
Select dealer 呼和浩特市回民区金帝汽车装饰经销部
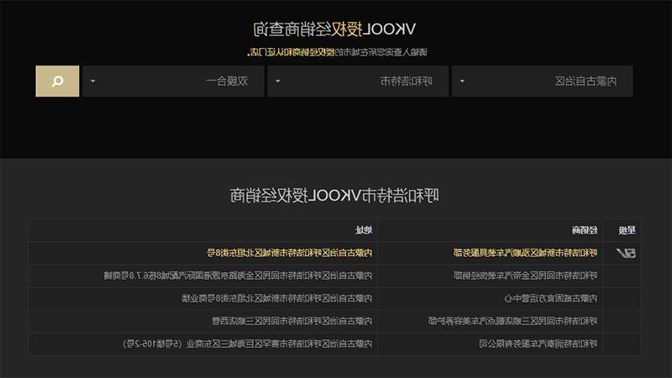point(526,276)
